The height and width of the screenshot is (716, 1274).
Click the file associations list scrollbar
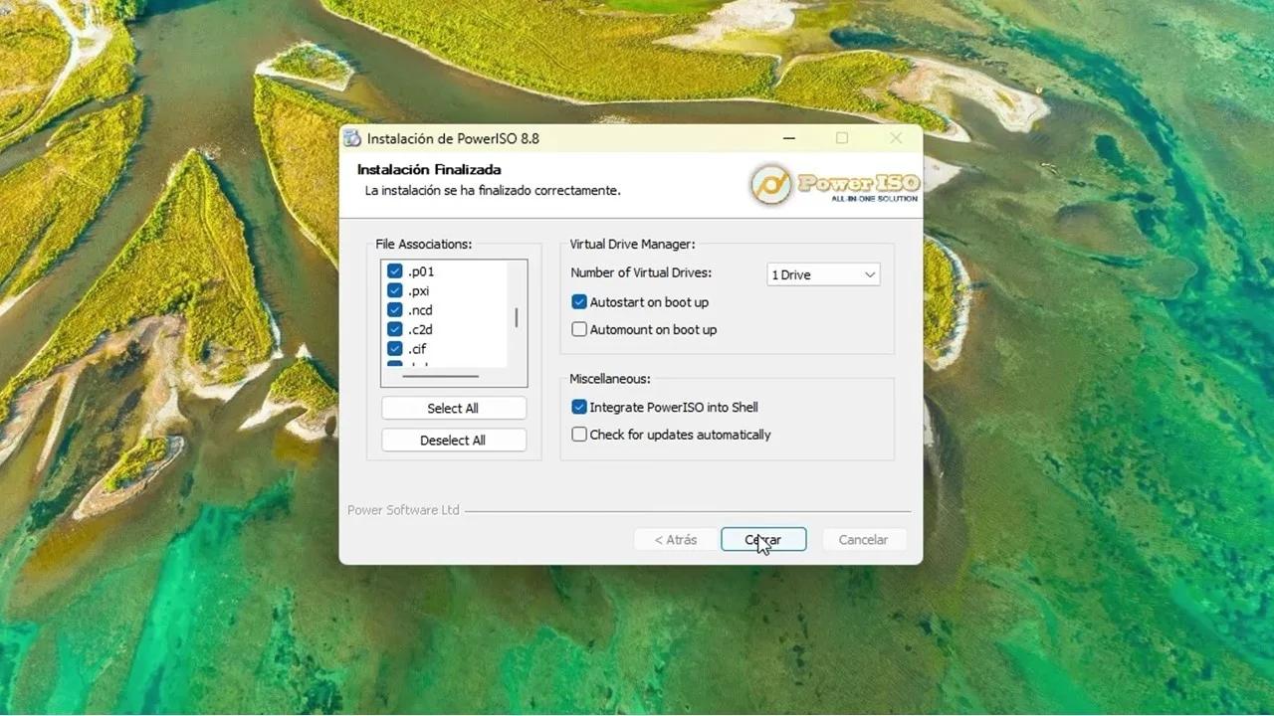pos(517,318)
